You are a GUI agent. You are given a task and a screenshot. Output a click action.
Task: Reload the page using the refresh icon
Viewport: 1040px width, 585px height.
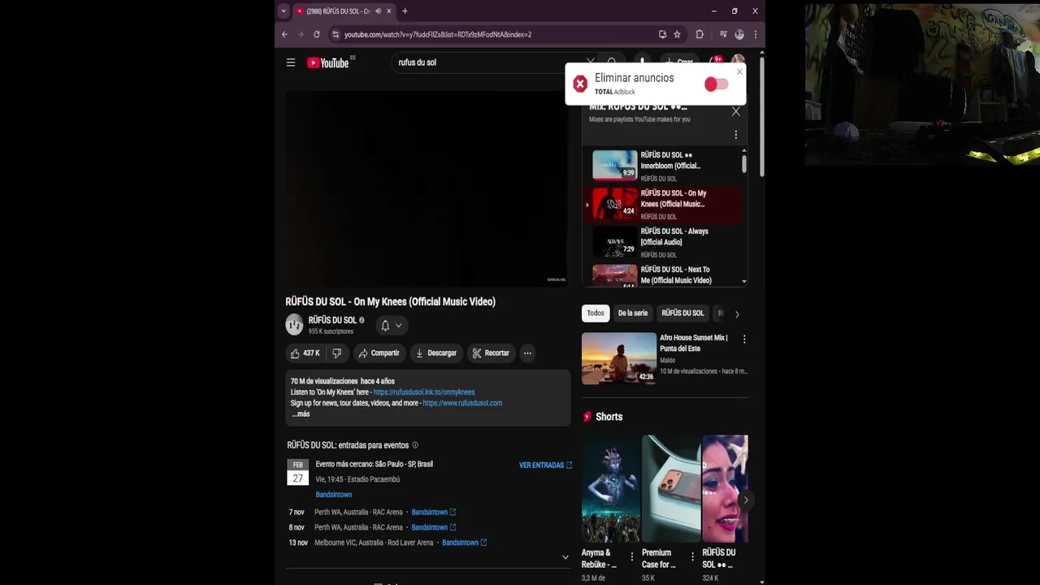tap(317, 34)
